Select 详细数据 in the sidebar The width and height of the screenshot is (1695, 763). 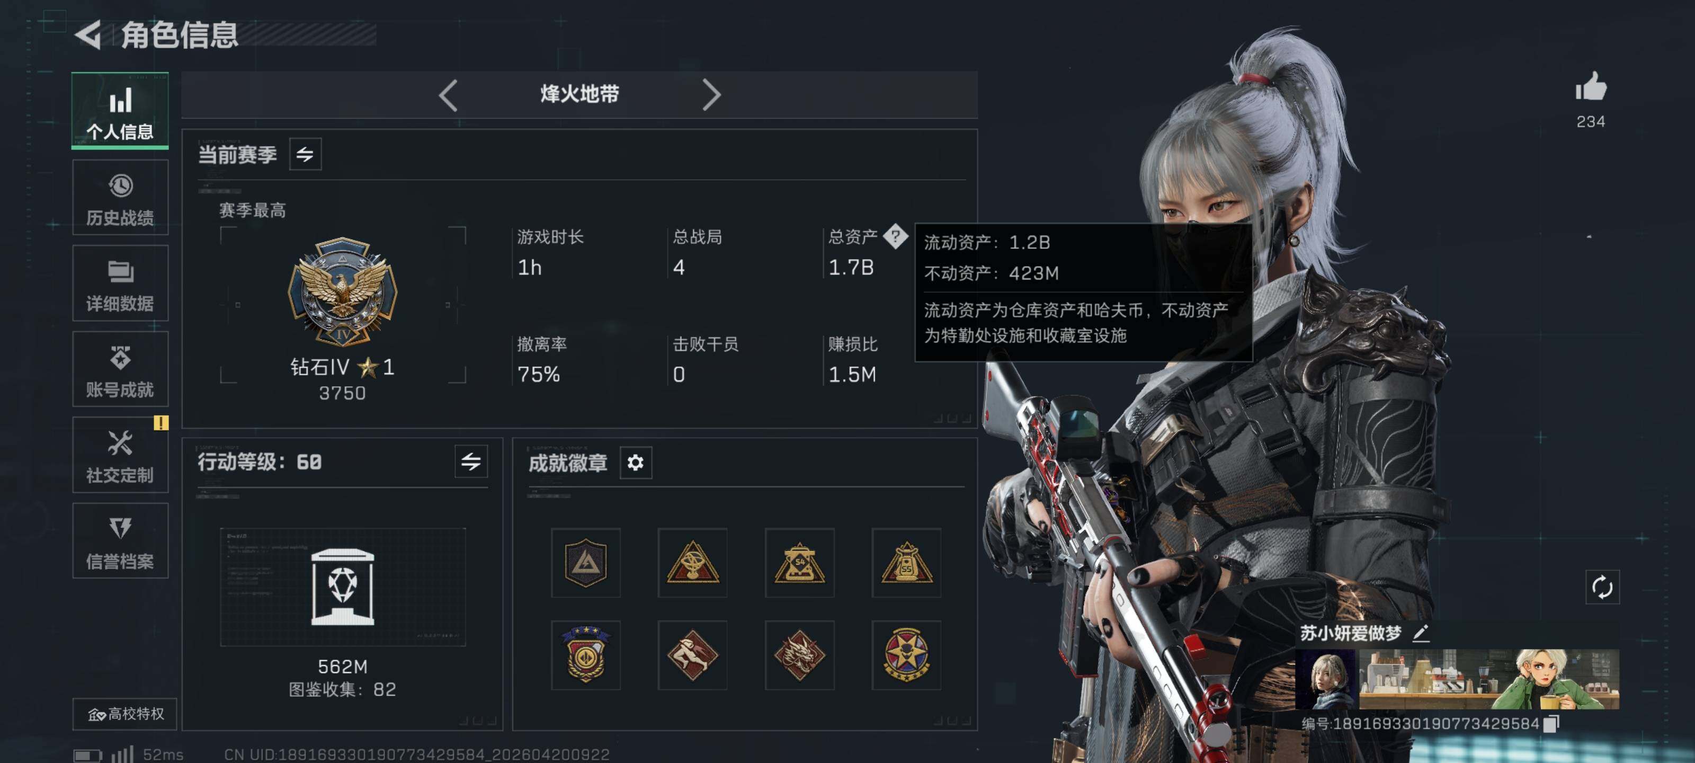tap(120, 283)
